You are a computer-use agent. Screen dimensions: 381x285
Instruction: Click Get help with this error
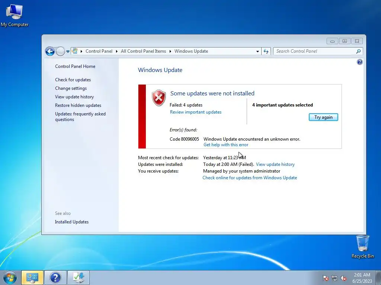pyautogui.click(x=226, y=145)
